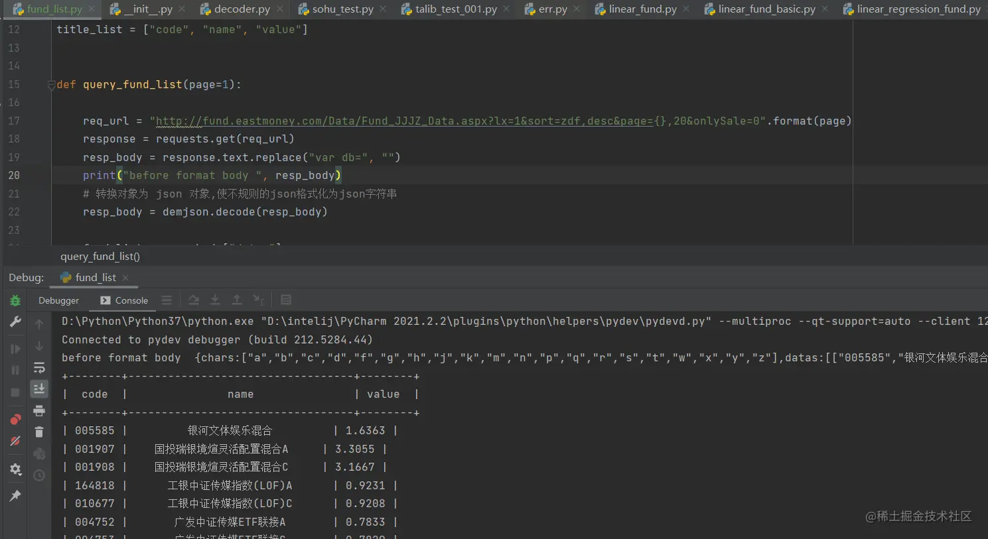Click line number 20 in the gutter
Image resolution: width=988 pixels, height=539 pixels.
tap(14, 176)
